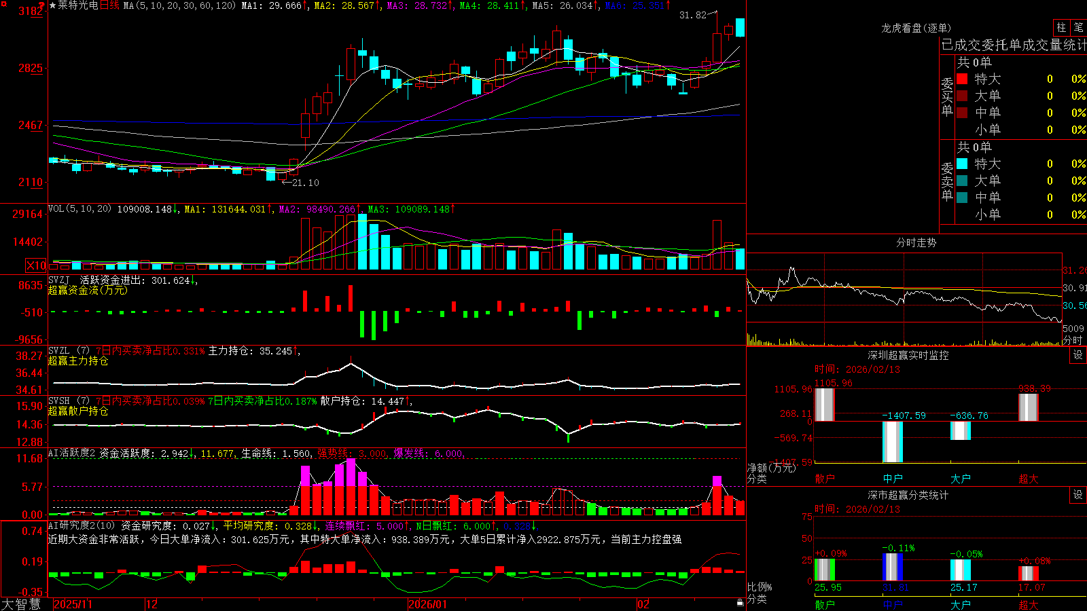Click the small red square icon in top-left corner
The image size is (1087, 611).
[3, 3]
